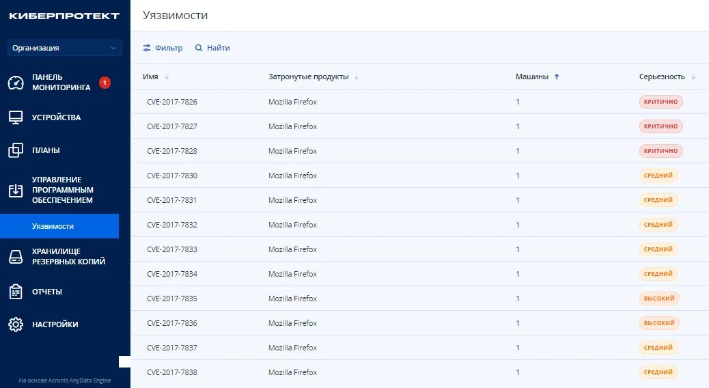Click the Фильтр button
The image size is (709, 388).
pos(163,48)
